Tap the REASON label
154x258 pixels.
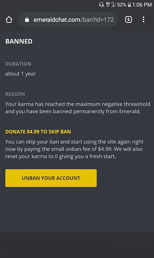pyautogui.click(x=15, y=94)
